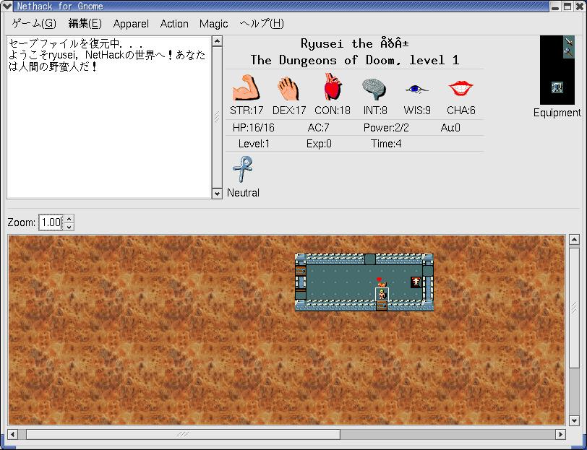Open the Action menu
The width and height of the screenshot is (587, 450).
[174, 24]
